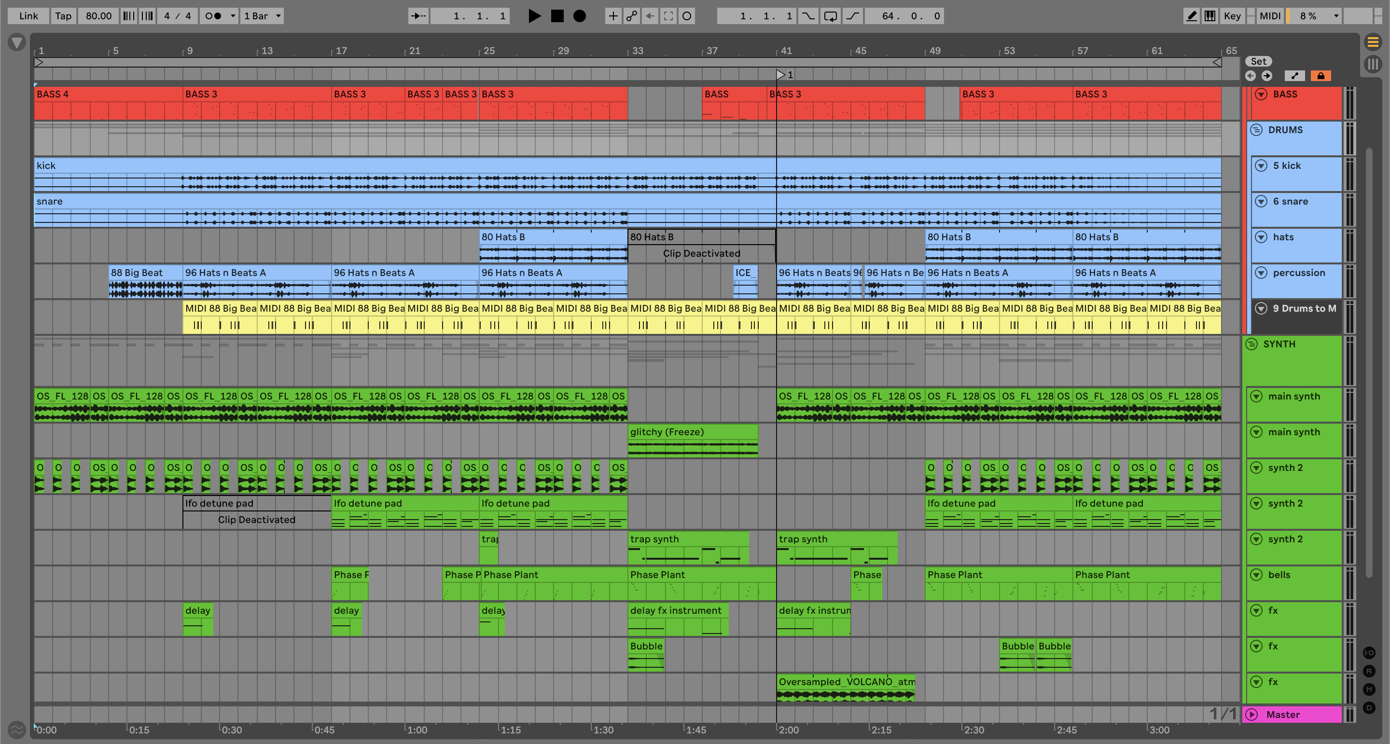Fold the DRUMS group track
Viewport: 1390px width, 744px height.
[1256, 130]
